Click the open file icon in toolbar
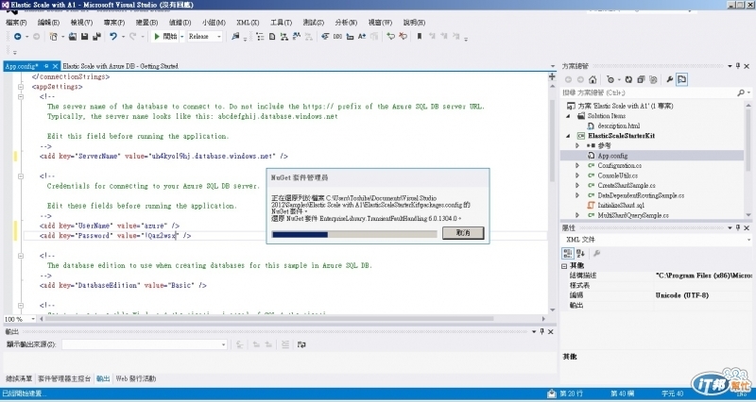 pos(73,37)
